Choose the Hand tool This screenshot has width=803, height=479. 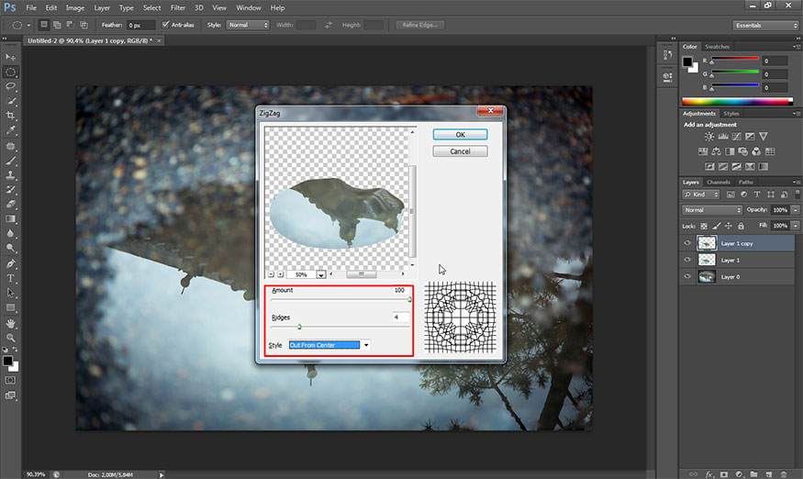pyautogui.click(x=11, y=323)
